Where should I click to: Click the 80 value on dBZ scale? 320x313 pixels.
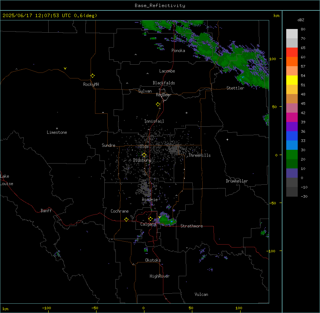click(x=303, y=29)
